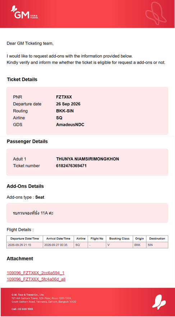The width and height of the screenshot is (175, 317).
Task: Click the white butterfly icon in footer
Action: pyautogui.click(x=159, y=302)
